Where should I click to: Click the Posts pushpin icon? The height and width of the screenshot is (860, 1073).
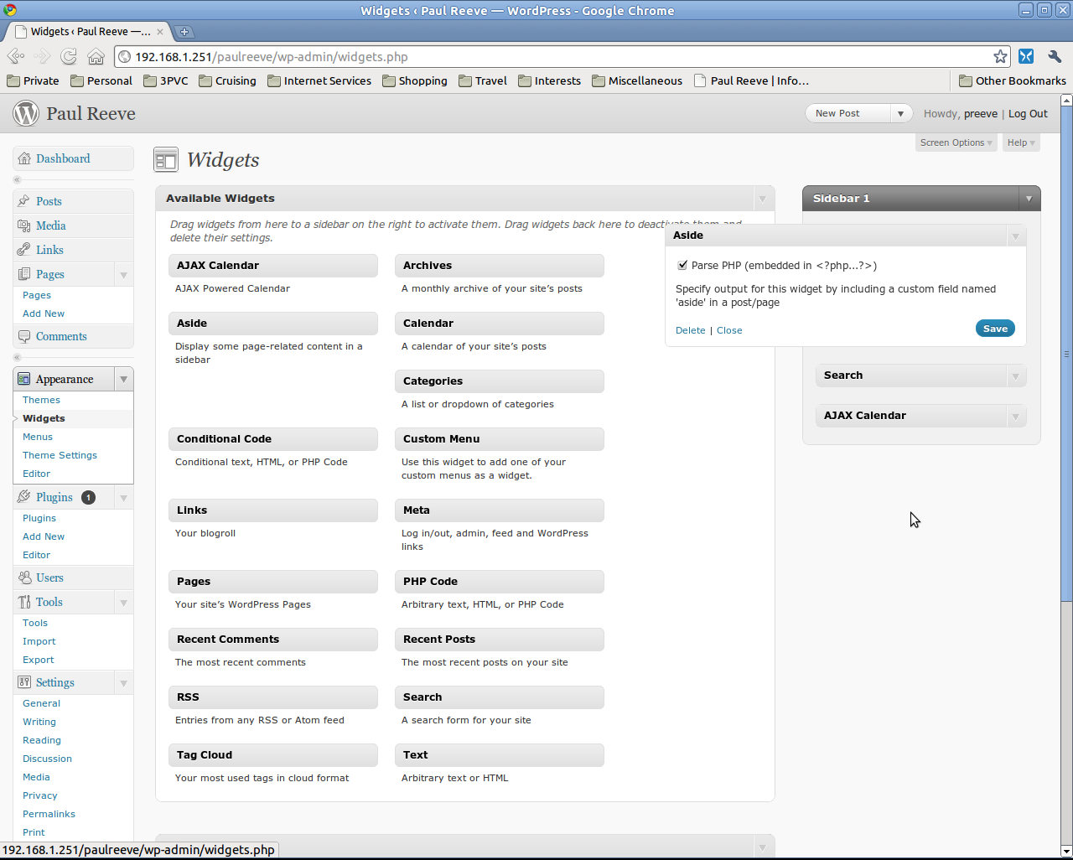(24, 201)
